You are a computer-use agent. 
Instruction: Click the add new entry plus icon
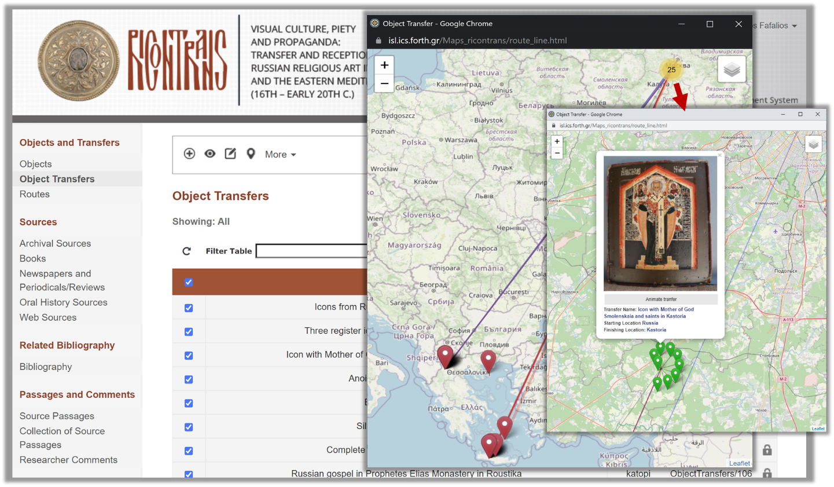(189, 153)
